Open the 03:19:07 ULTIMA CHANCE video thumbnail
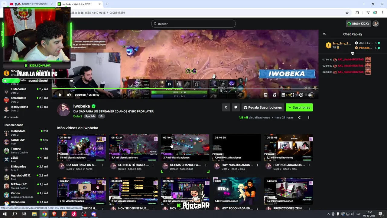The height and width of the screenshot is (218, 387). [x=185, y=147]
